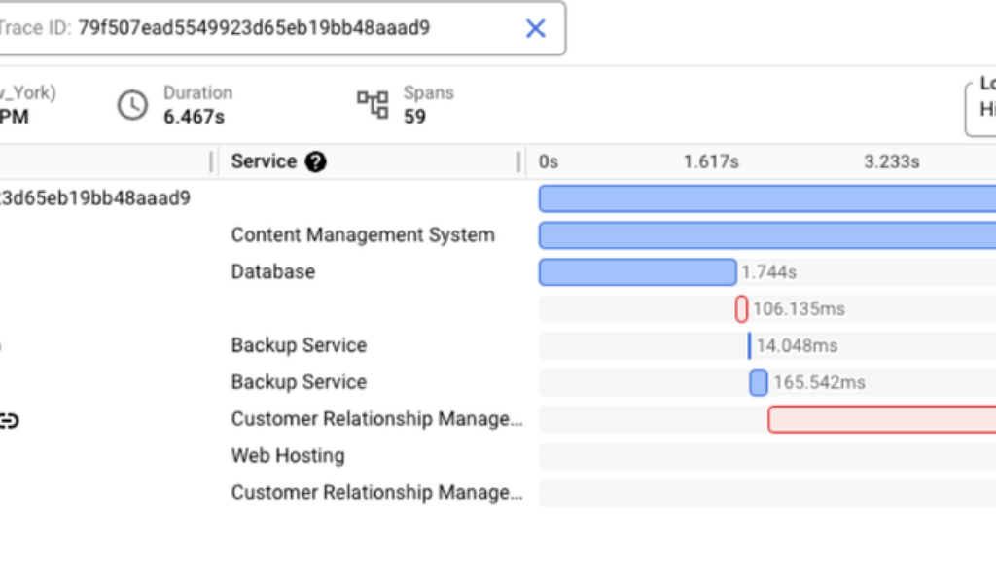This screenshot has height=569, width=996.
Task: Grab the divider left of Service header
Action: tap(212, 162)
